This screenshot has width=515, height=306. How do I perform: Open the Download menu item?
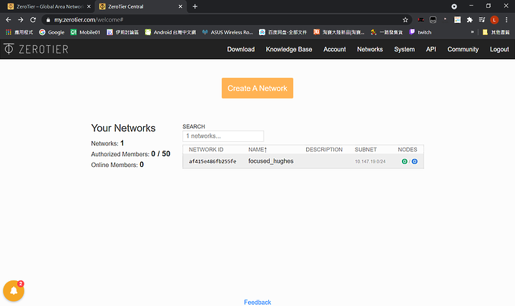point(241,49)
